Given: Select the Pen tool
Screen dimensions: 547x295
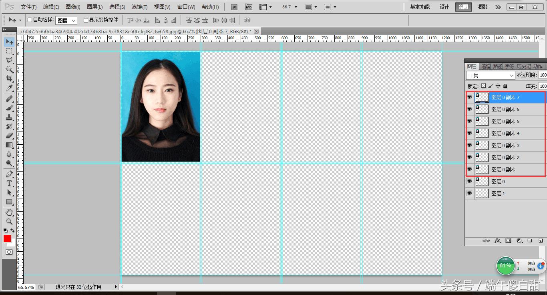Looking at the screenshot, I should pos(9,174).
